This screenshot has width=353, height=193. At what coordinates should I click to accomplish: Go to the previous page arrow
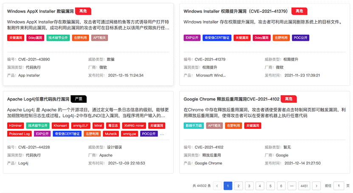(x=217, y=186)
